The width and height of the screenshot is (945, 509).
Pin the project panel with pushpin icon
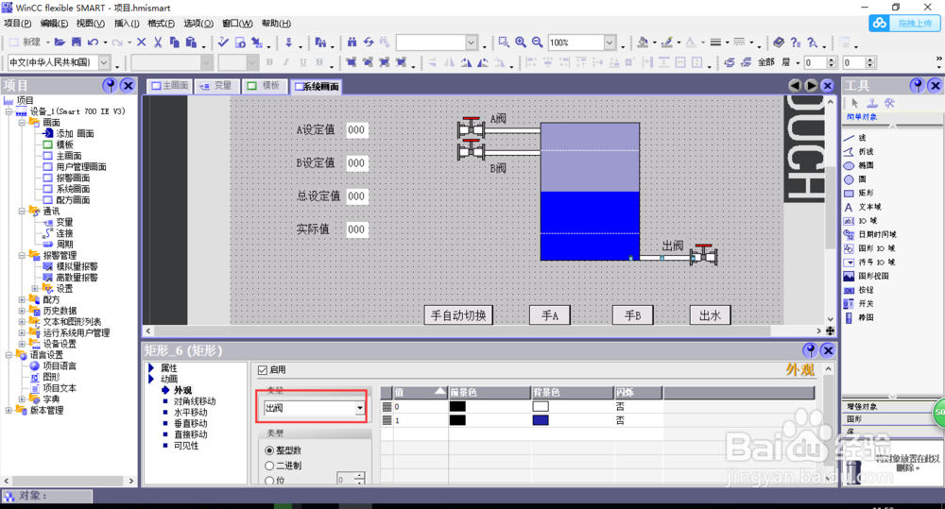[110, 86]
